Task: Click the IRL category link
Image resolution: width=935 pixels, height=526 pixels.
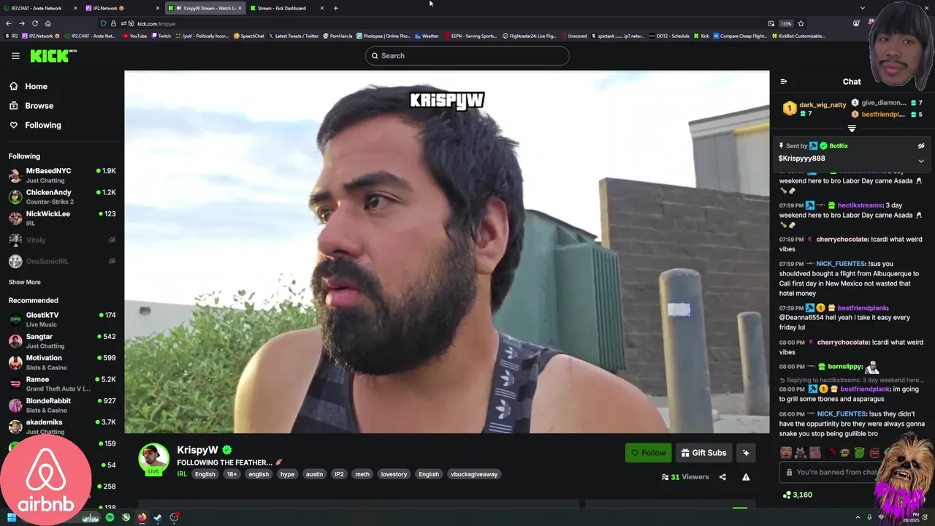Action: click(x=182, y=474)
